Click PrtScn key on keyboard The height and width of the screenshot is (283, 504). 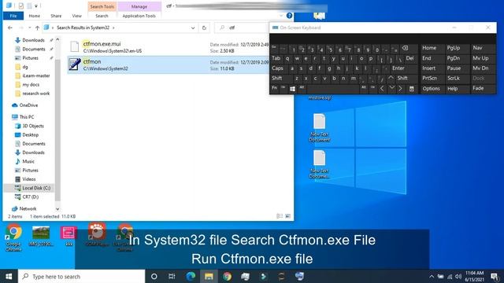430,79
